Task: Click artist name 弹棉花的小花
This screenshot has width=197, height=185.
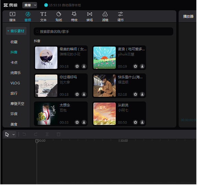Action: click(x=70, y=54)
